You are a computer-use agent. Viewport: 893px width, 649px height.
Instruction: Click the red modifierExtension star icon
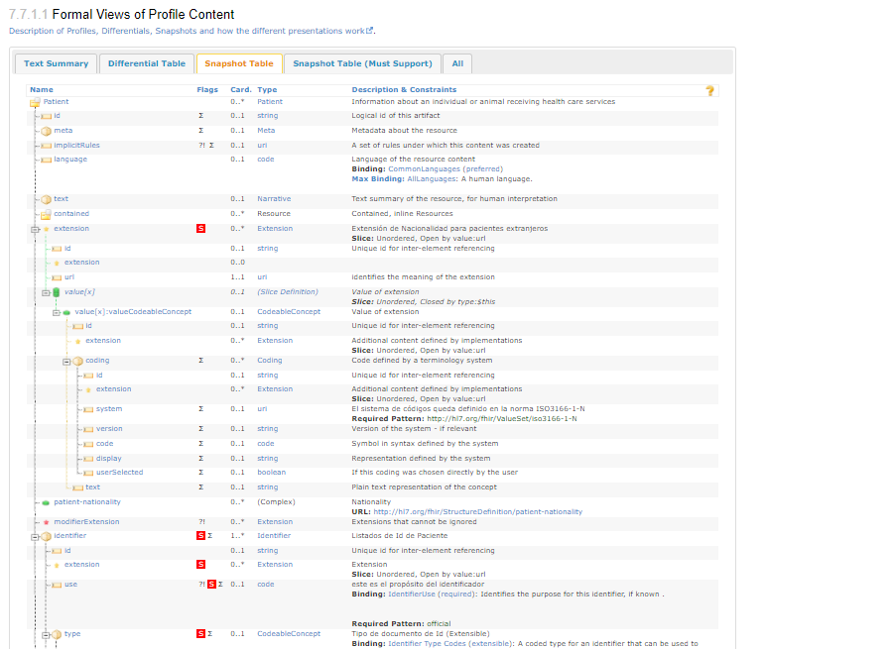[x=46, y=522]
